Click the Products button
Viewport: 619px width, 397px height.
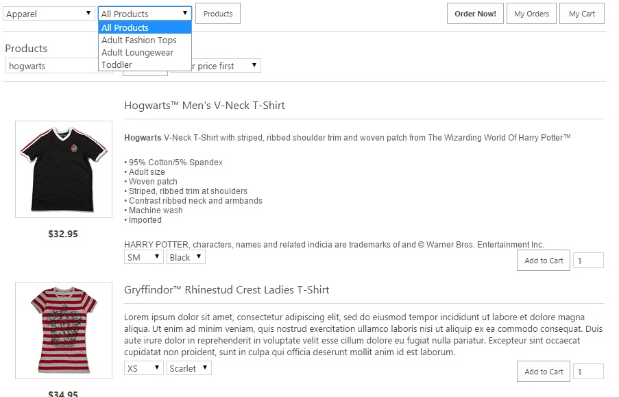click(218, 14)
